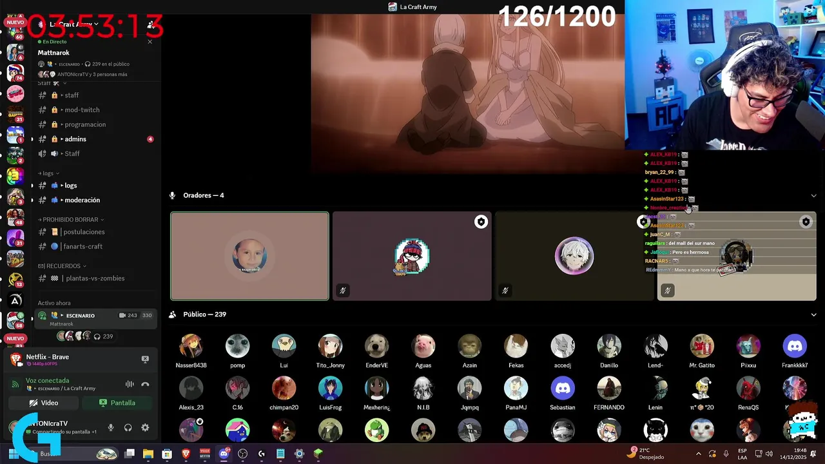
Task: Open the ESCENARIO stage under Activo ahora
Action: pos(95,319)
